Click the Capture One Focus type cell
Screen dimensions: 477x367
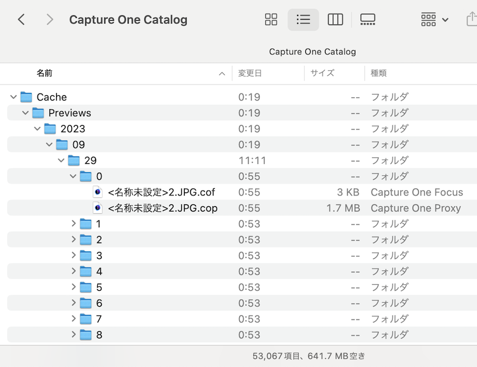[417, 192]
